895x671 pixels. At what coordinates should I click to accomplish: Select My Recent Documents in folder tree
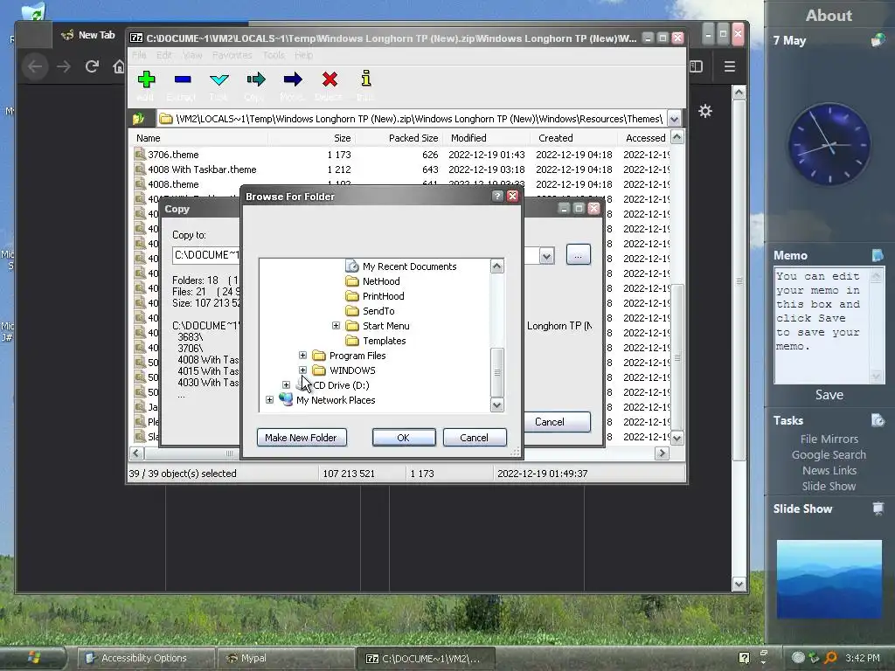coord(409,266)
